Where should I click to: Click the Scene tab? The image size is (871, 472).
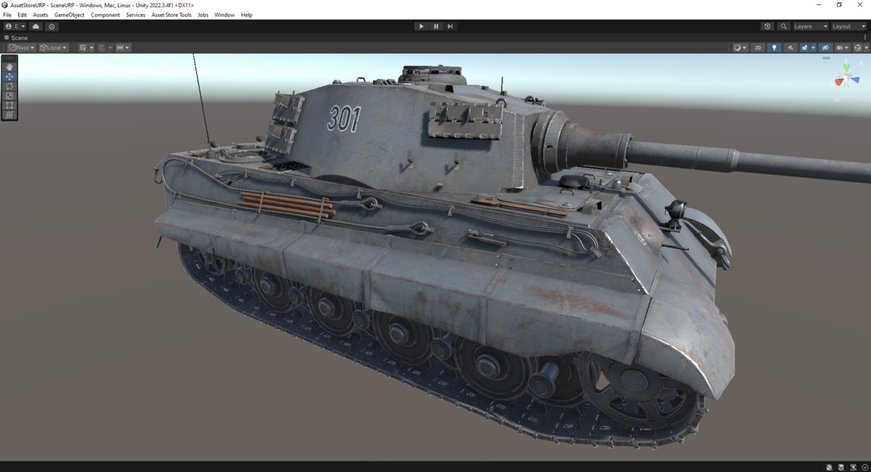point(18,38)
